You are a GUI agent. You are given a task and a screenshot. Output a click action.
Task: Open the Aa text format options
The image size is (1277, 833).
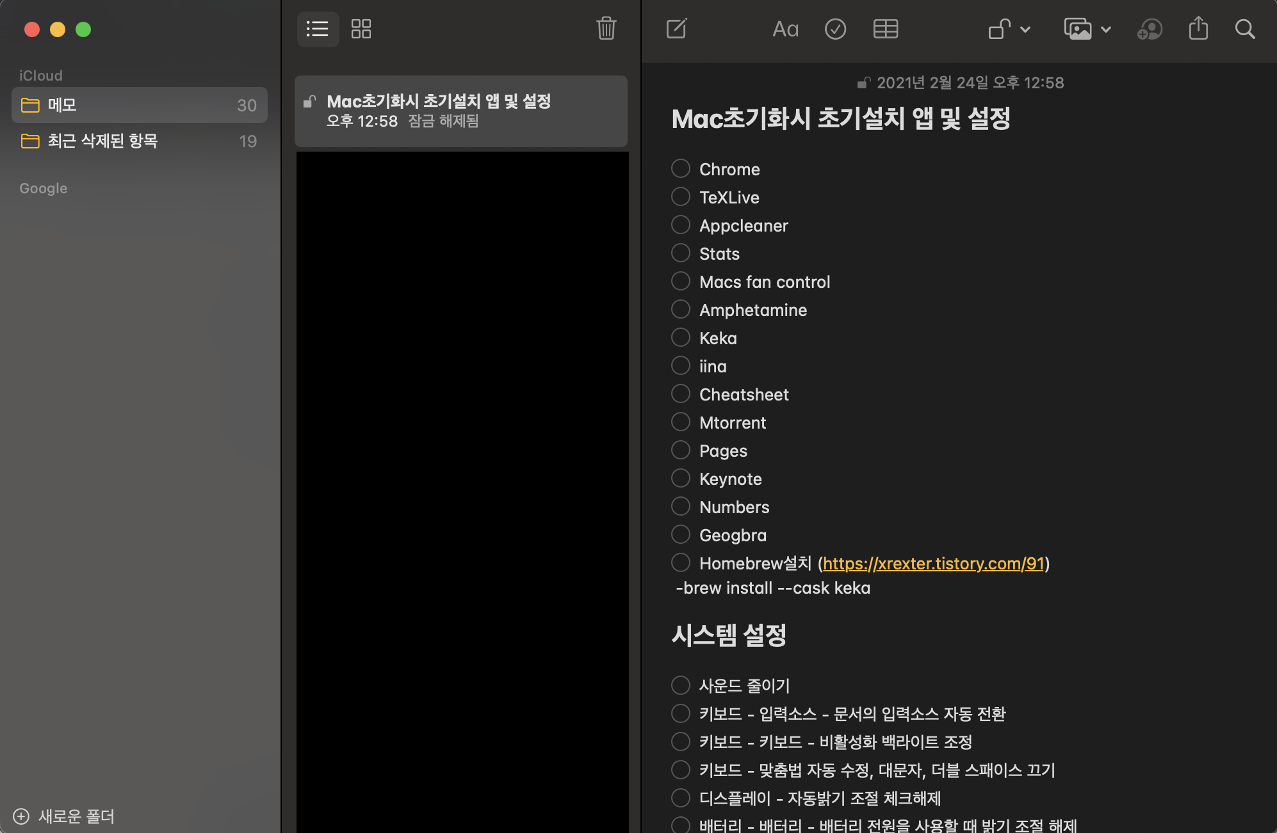[785, 29]
